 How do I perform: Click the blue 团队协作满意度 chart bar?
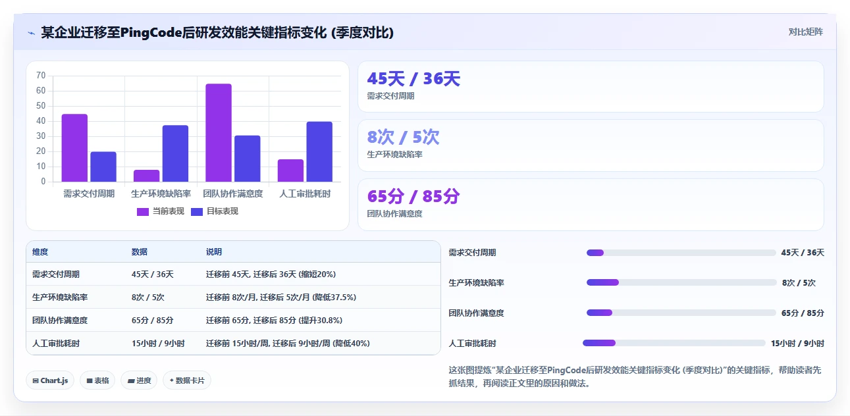[x=248, y=159]
